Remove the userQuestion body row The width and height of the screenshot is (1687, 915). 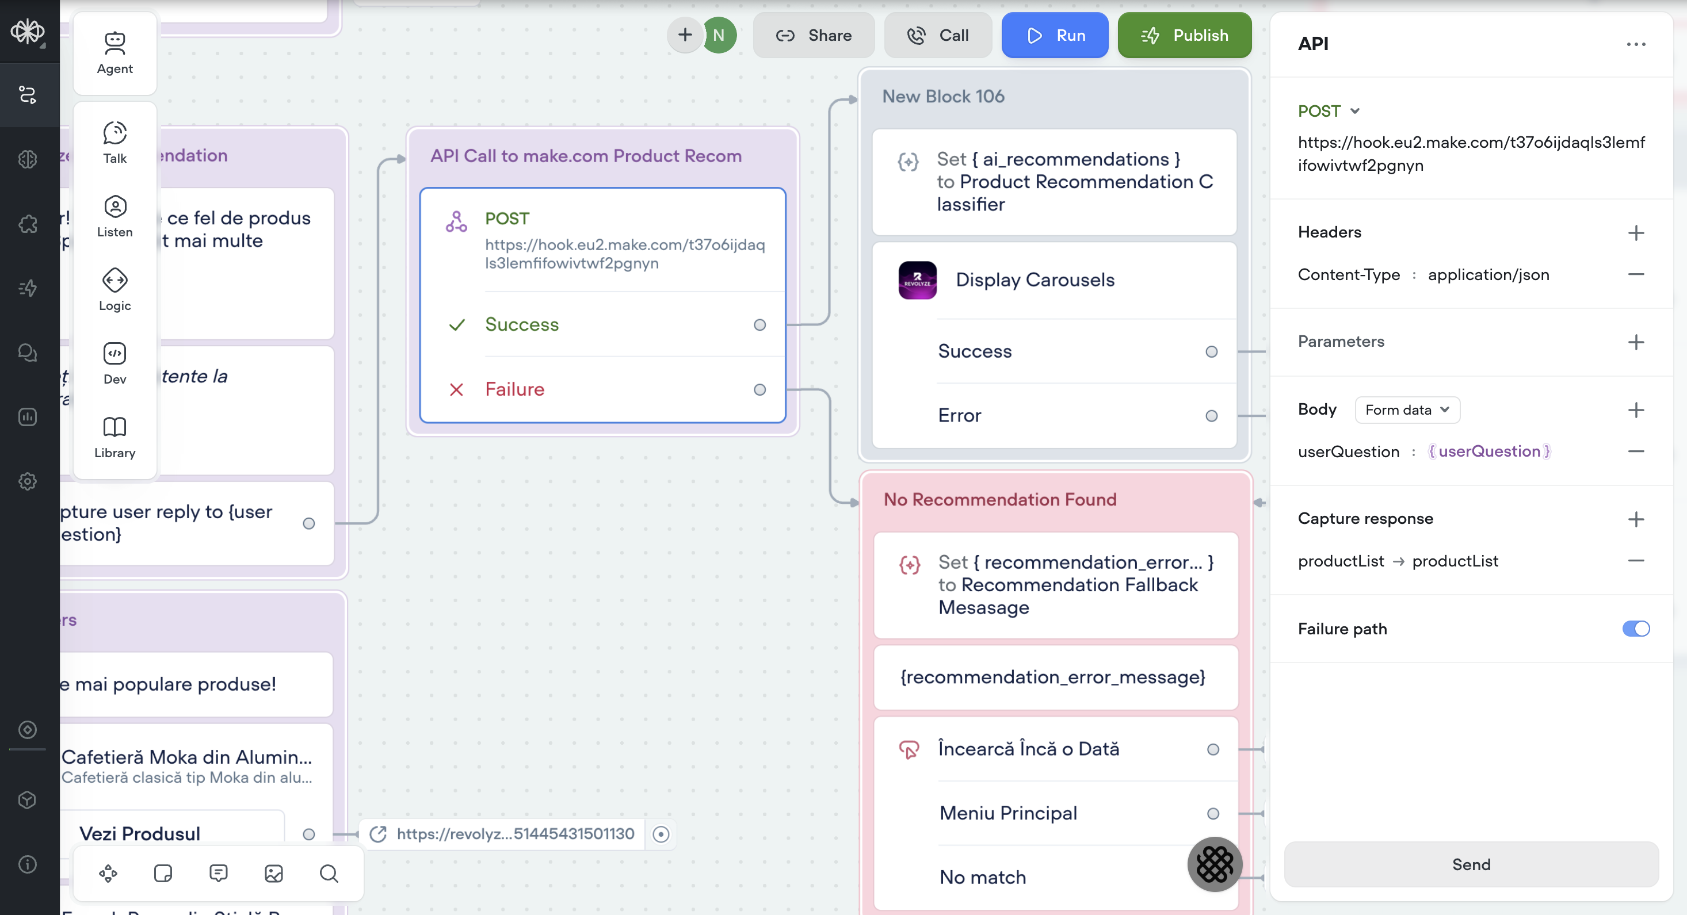(1636, 451)
